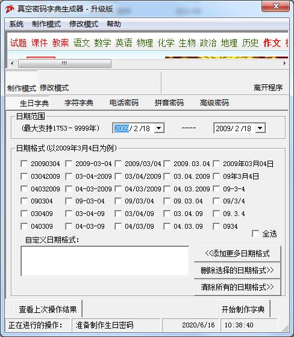Click the start date field year

pos(122,129)
